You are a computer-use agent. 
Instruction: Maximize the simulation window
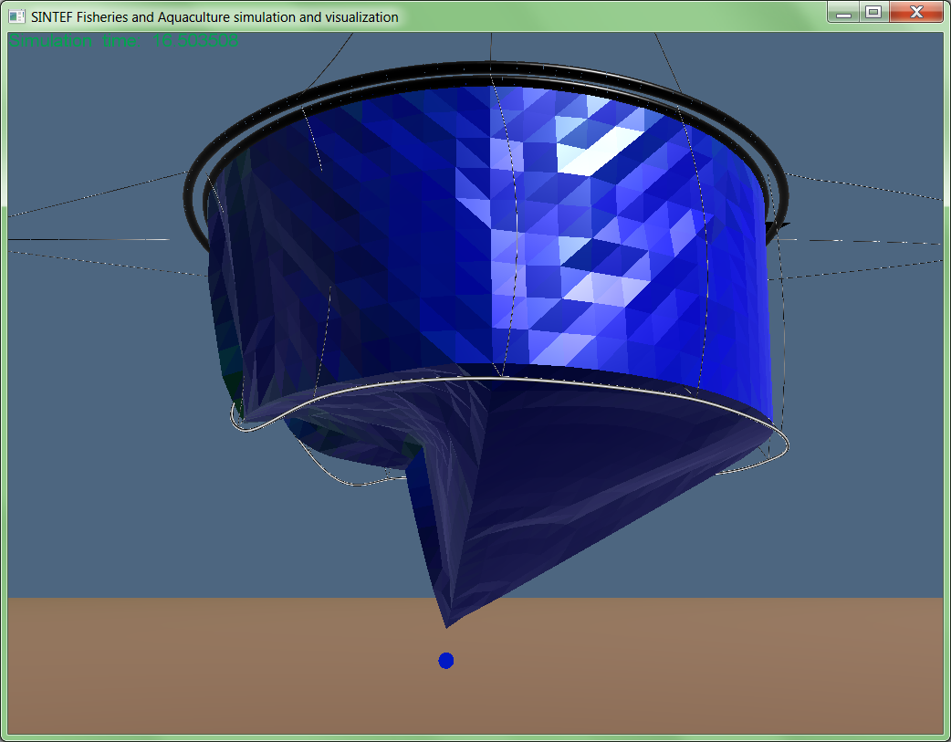coord(873,13)
